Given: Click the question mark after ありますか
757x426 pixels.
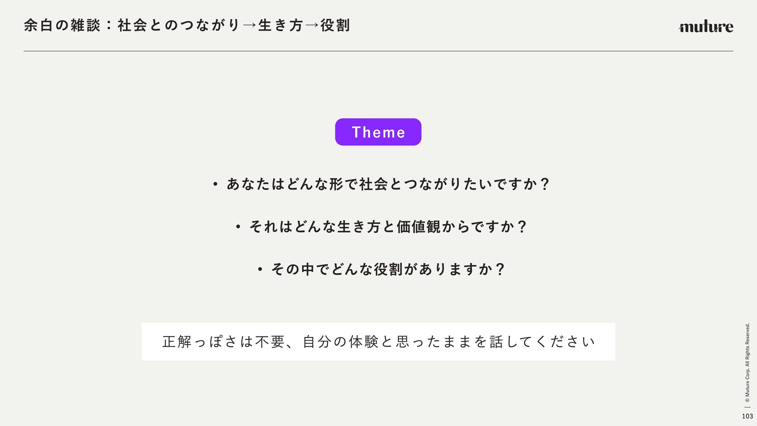Looking at the screenshot, I should 500,269.
